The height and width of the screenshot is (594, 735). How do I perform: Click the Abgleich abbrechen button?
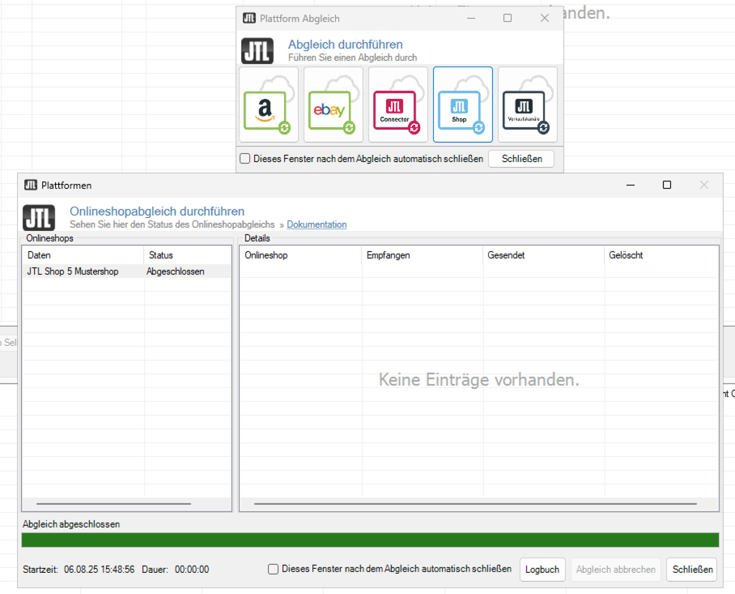click(615, 569)
